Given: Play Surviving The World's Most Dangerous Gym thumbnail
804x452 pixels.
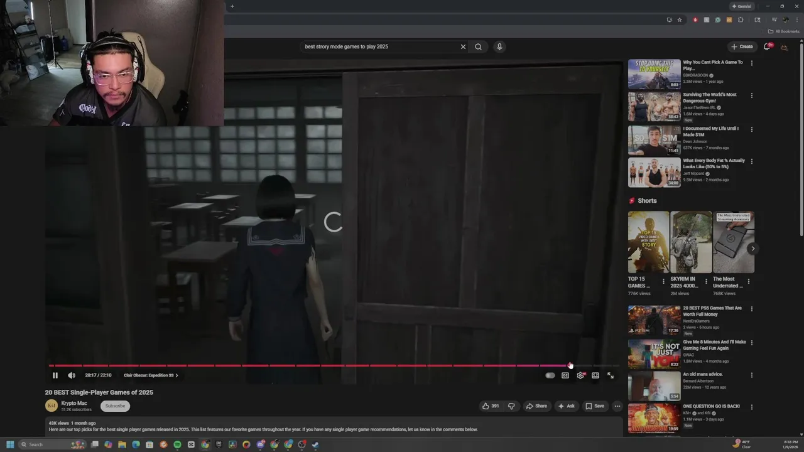Looking at the screenshot, I should pyautogui.click(x=654, y=107).
